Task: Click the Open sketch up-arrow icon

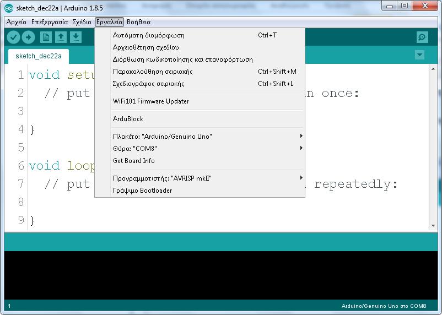Action: tap(61, 37)
